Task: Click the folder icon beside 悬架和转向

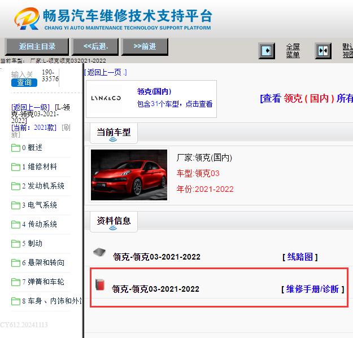Action: click(x=16, y=262)
